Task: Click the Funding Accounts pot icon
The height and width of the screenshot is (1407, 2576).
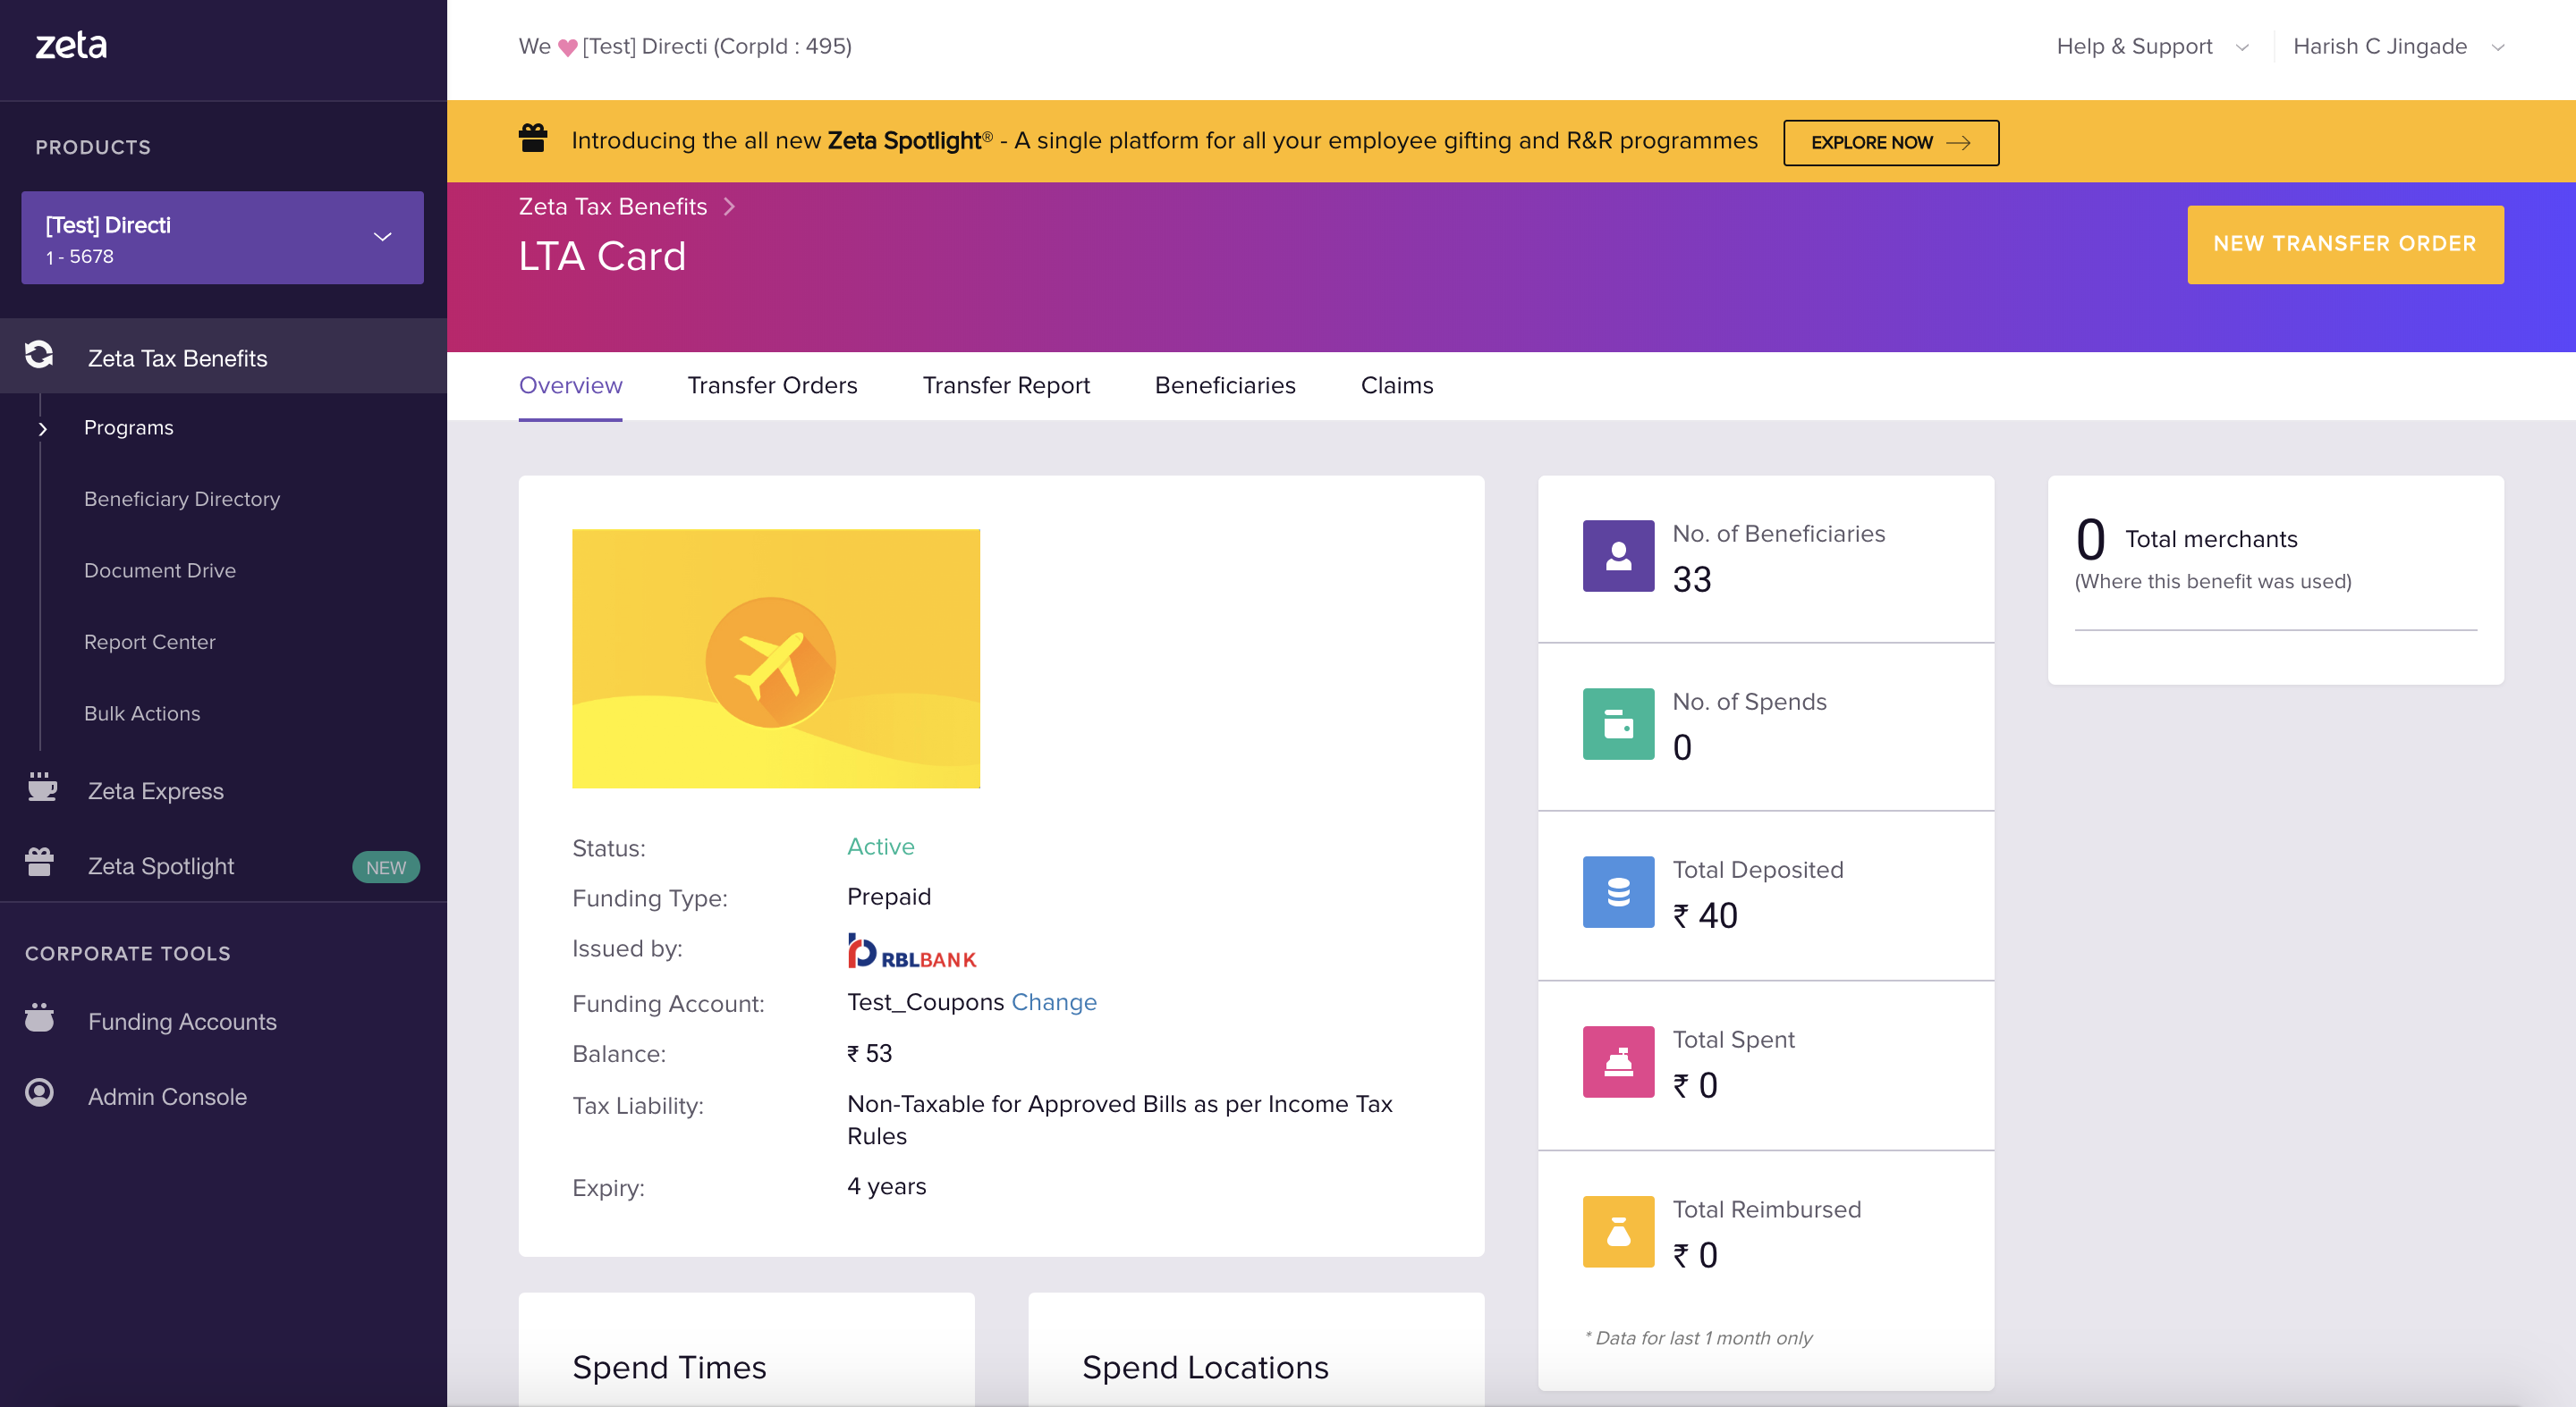Action: [x=40, y=1018]
